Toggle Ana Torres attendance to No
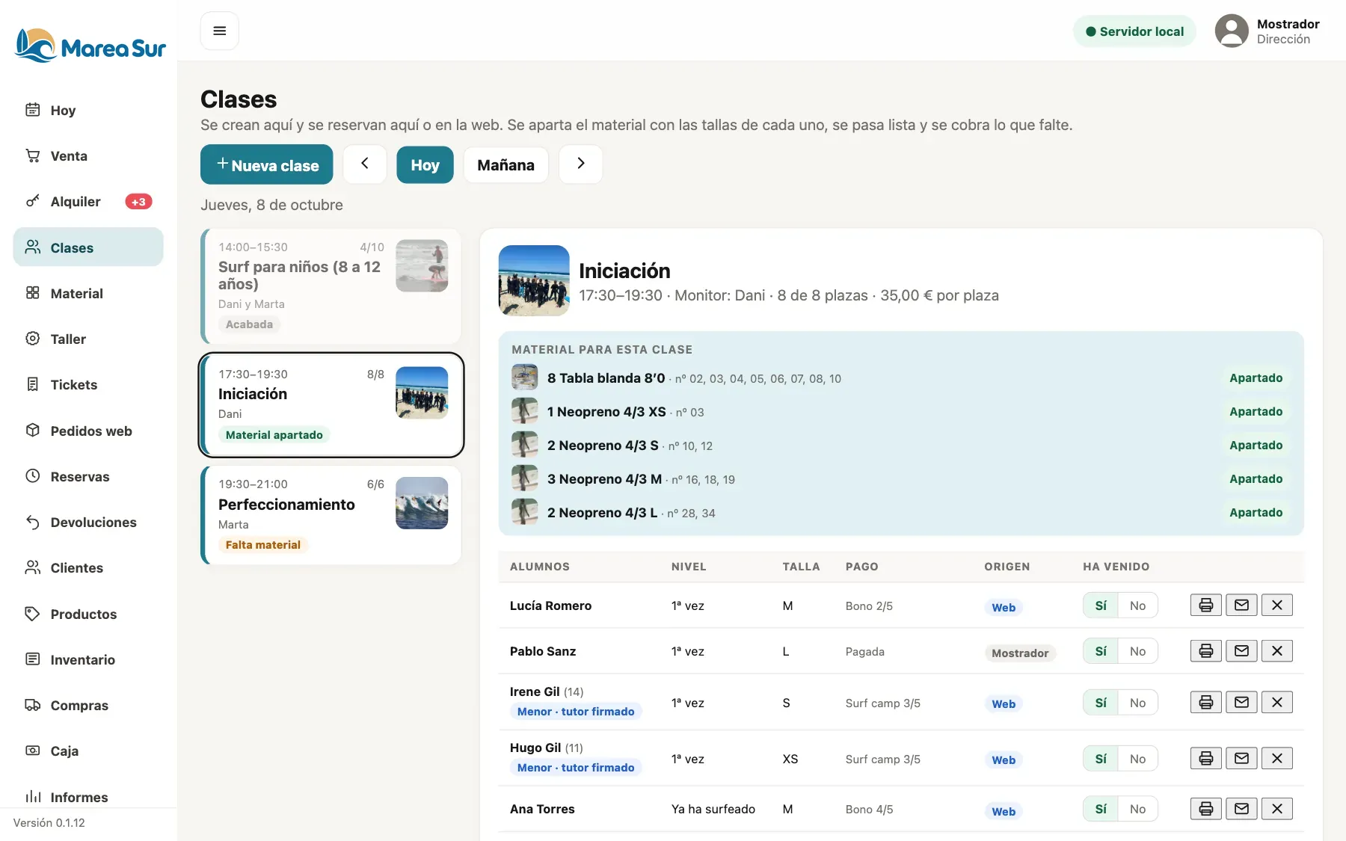 click(x=1137, y=809)
